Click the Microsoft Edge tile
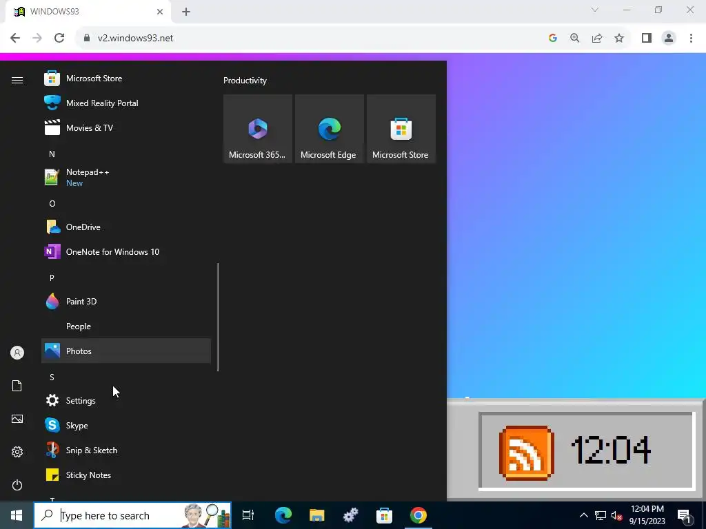The width and height of the screenshot is (706, 529). pyautogui.click(x=329, y=129)
